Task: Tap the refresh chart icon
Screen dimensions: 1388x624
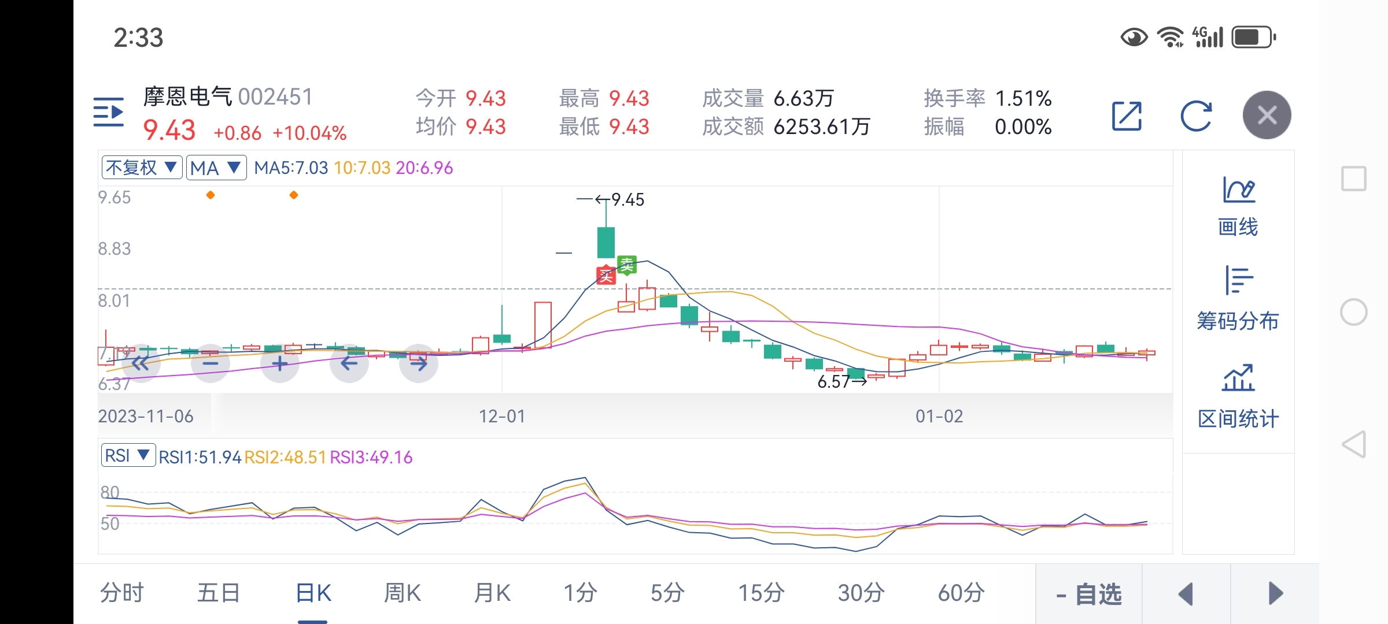Action: (1195, 116)
